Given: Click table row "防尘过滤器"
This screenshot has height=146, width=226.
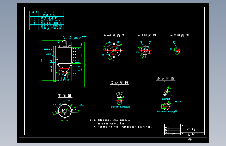Looking at the screenshot, I should pyautogui.click(x=47, y=18).
